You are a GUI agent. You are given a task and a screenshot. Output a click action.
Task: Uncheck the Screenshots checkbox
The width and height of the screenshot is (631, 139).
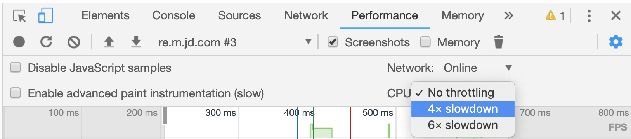[x=333, y=42]
